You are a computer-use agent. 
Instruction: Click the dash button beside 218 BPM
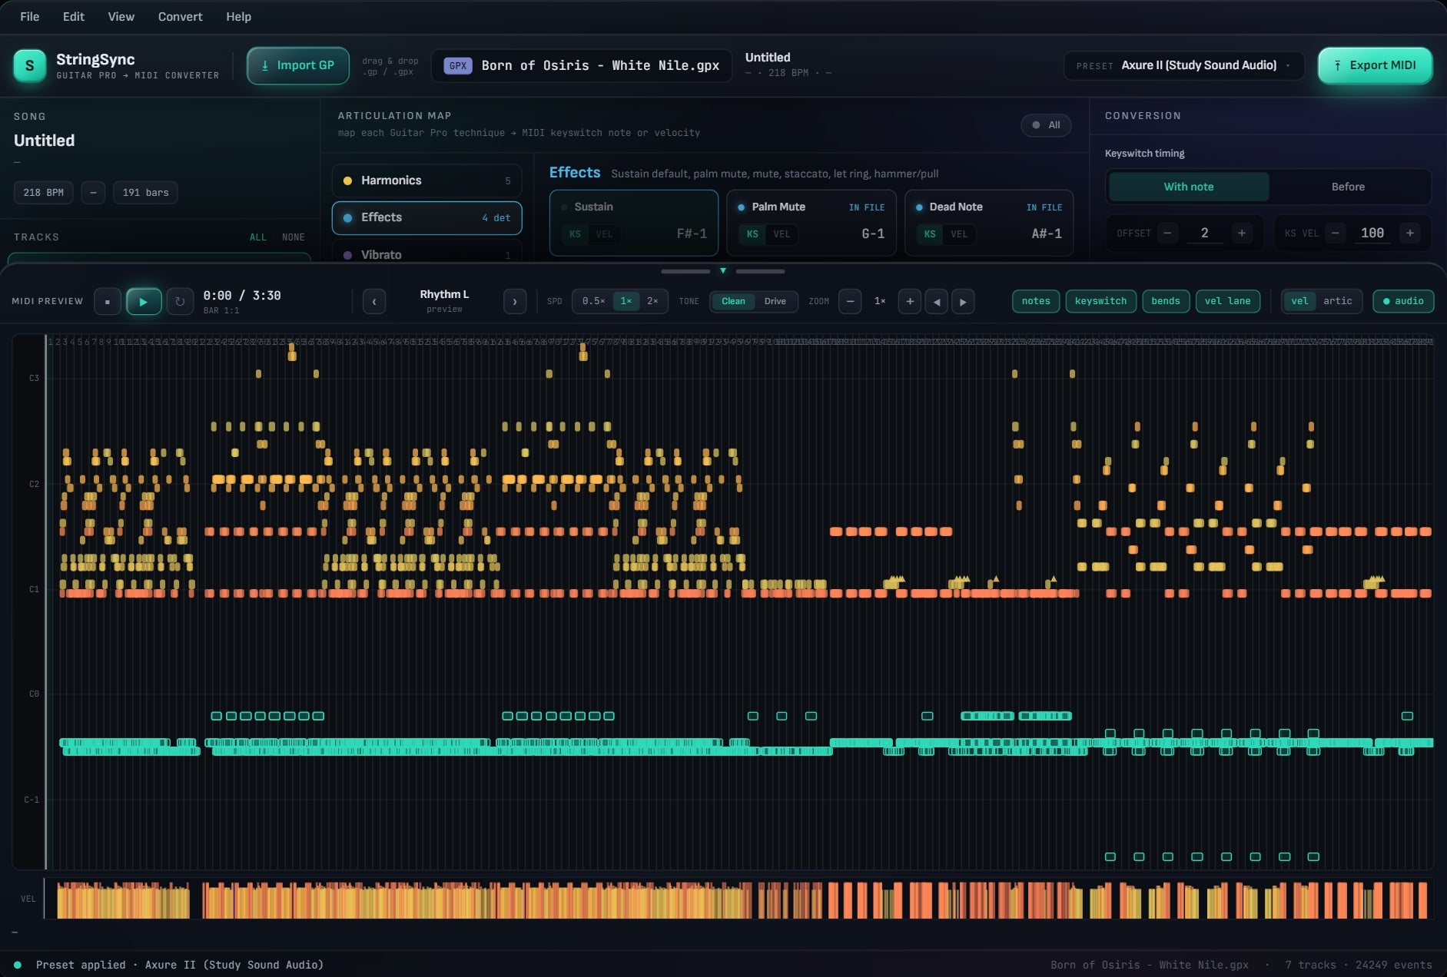(93, 192)
